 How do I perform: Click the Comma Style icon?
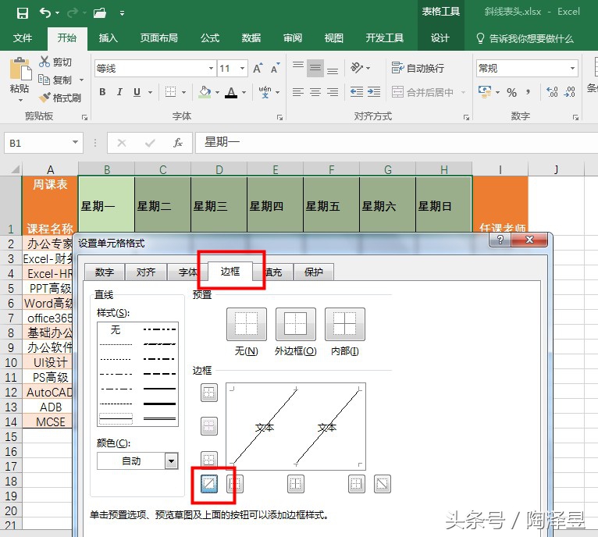[x=528, y=92]
